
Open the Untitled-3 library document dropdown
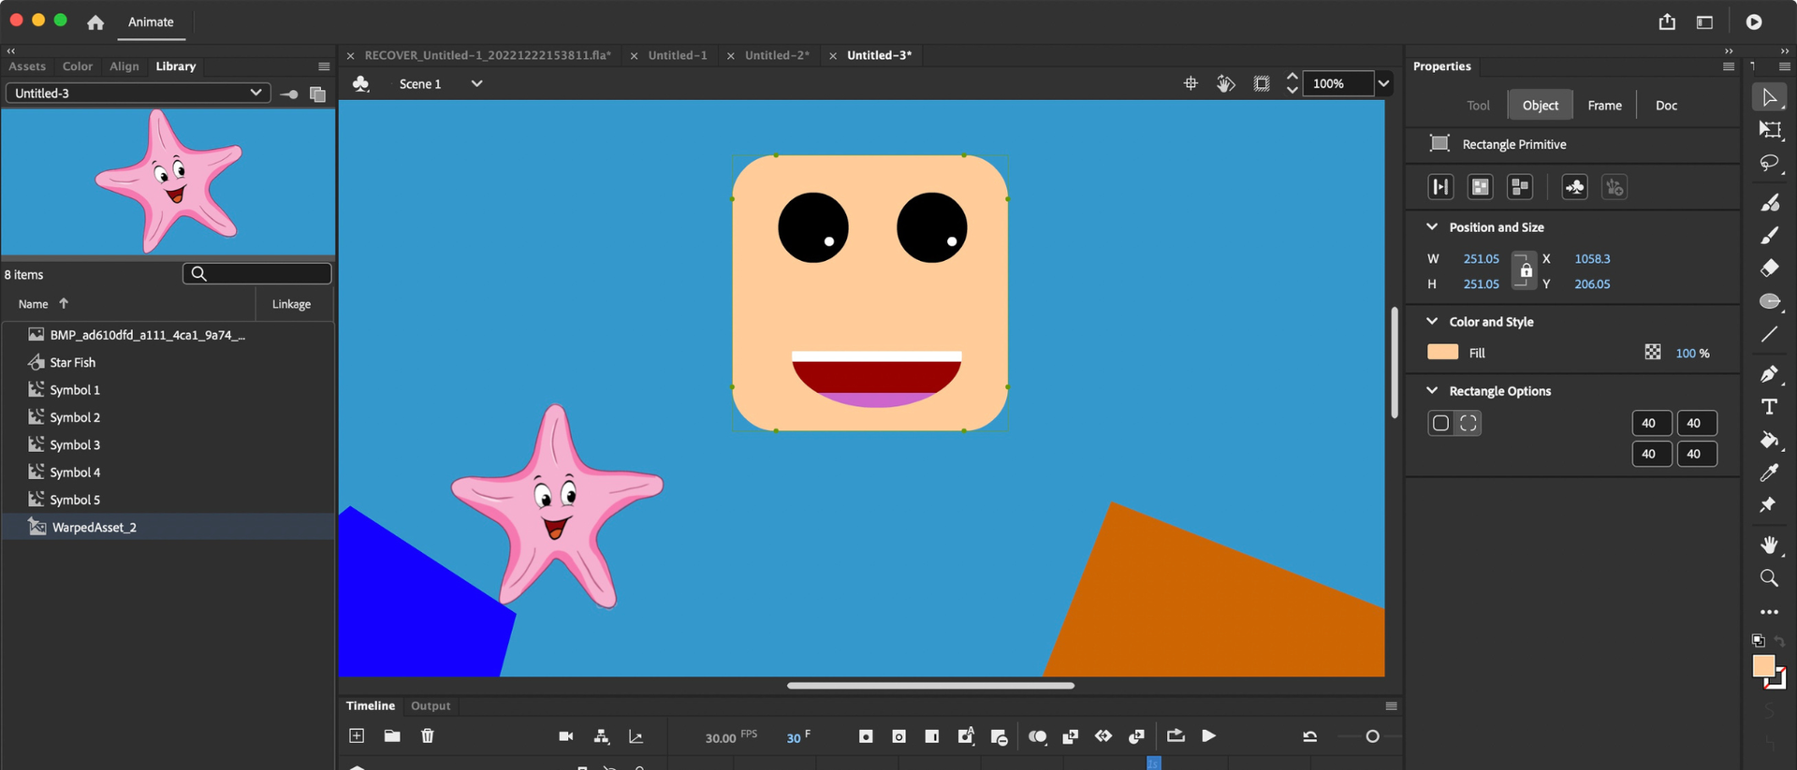point(139,93)
